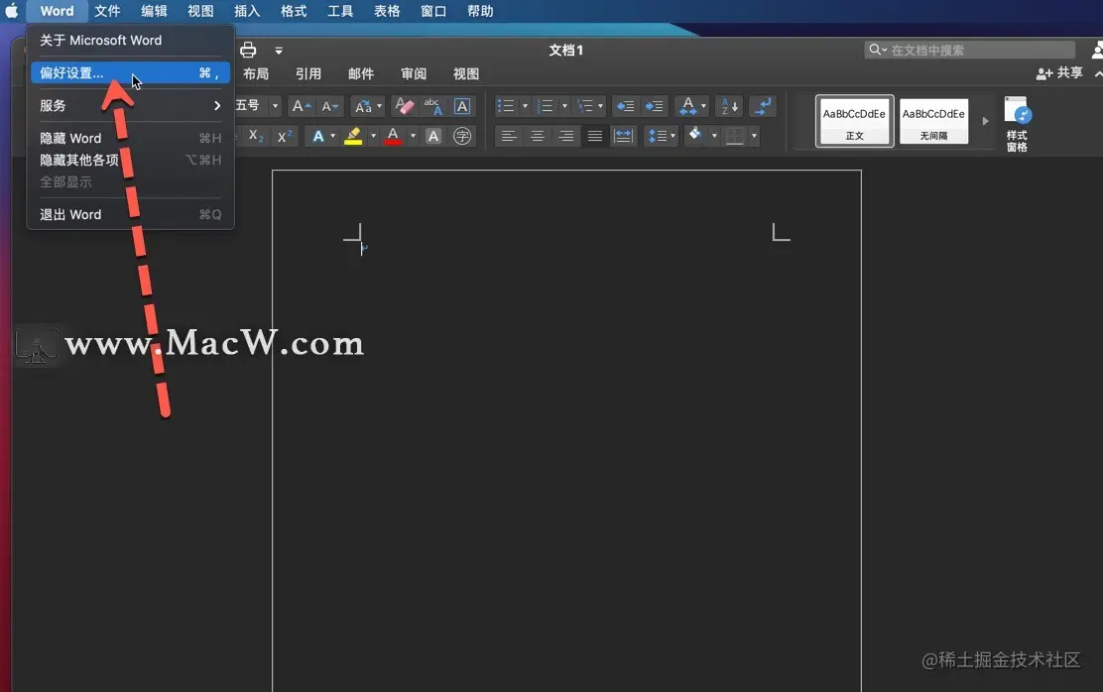Screen dimensions: 1103x692
Task: Apply subscript formatting
Action: click(x=256, y=136)
